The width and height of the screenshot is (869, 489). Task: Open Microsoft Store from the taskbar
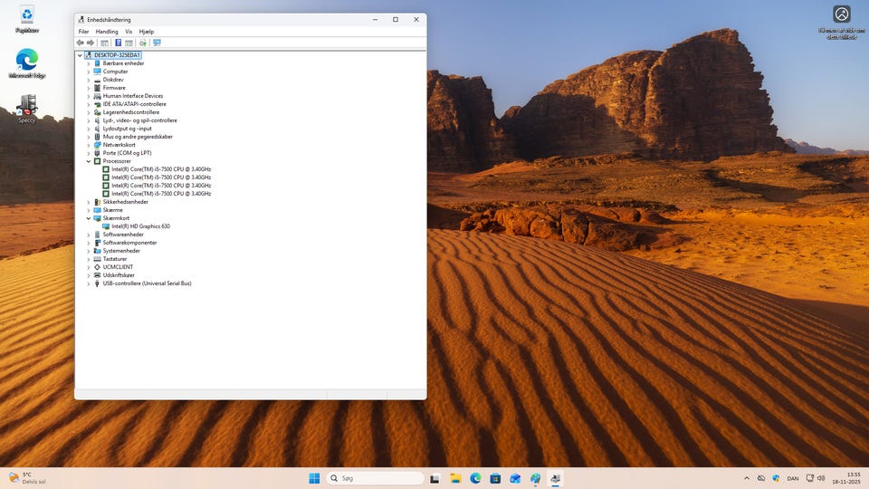click(495, 478)
